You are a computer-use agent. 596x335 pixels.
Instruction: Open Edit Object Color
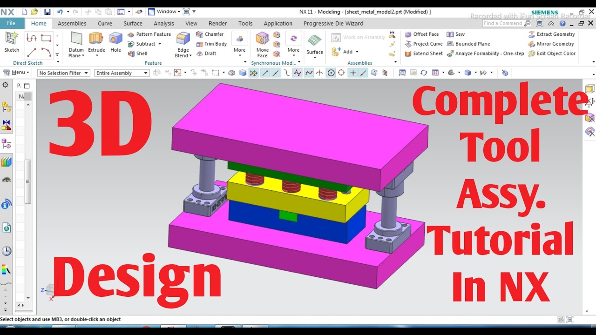552,54
